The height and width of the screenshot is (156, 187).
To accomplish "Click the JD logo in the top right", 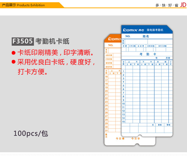I will pyautogui.click(x=183, y=5).
